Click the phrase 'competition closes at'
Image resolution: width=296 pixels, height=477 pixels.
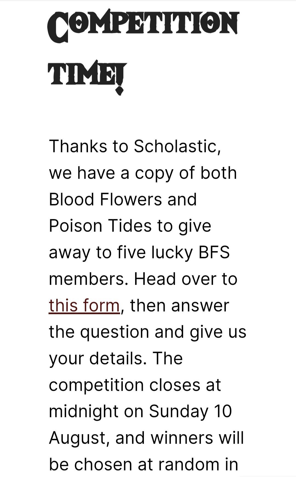click(x=135, y=385)
